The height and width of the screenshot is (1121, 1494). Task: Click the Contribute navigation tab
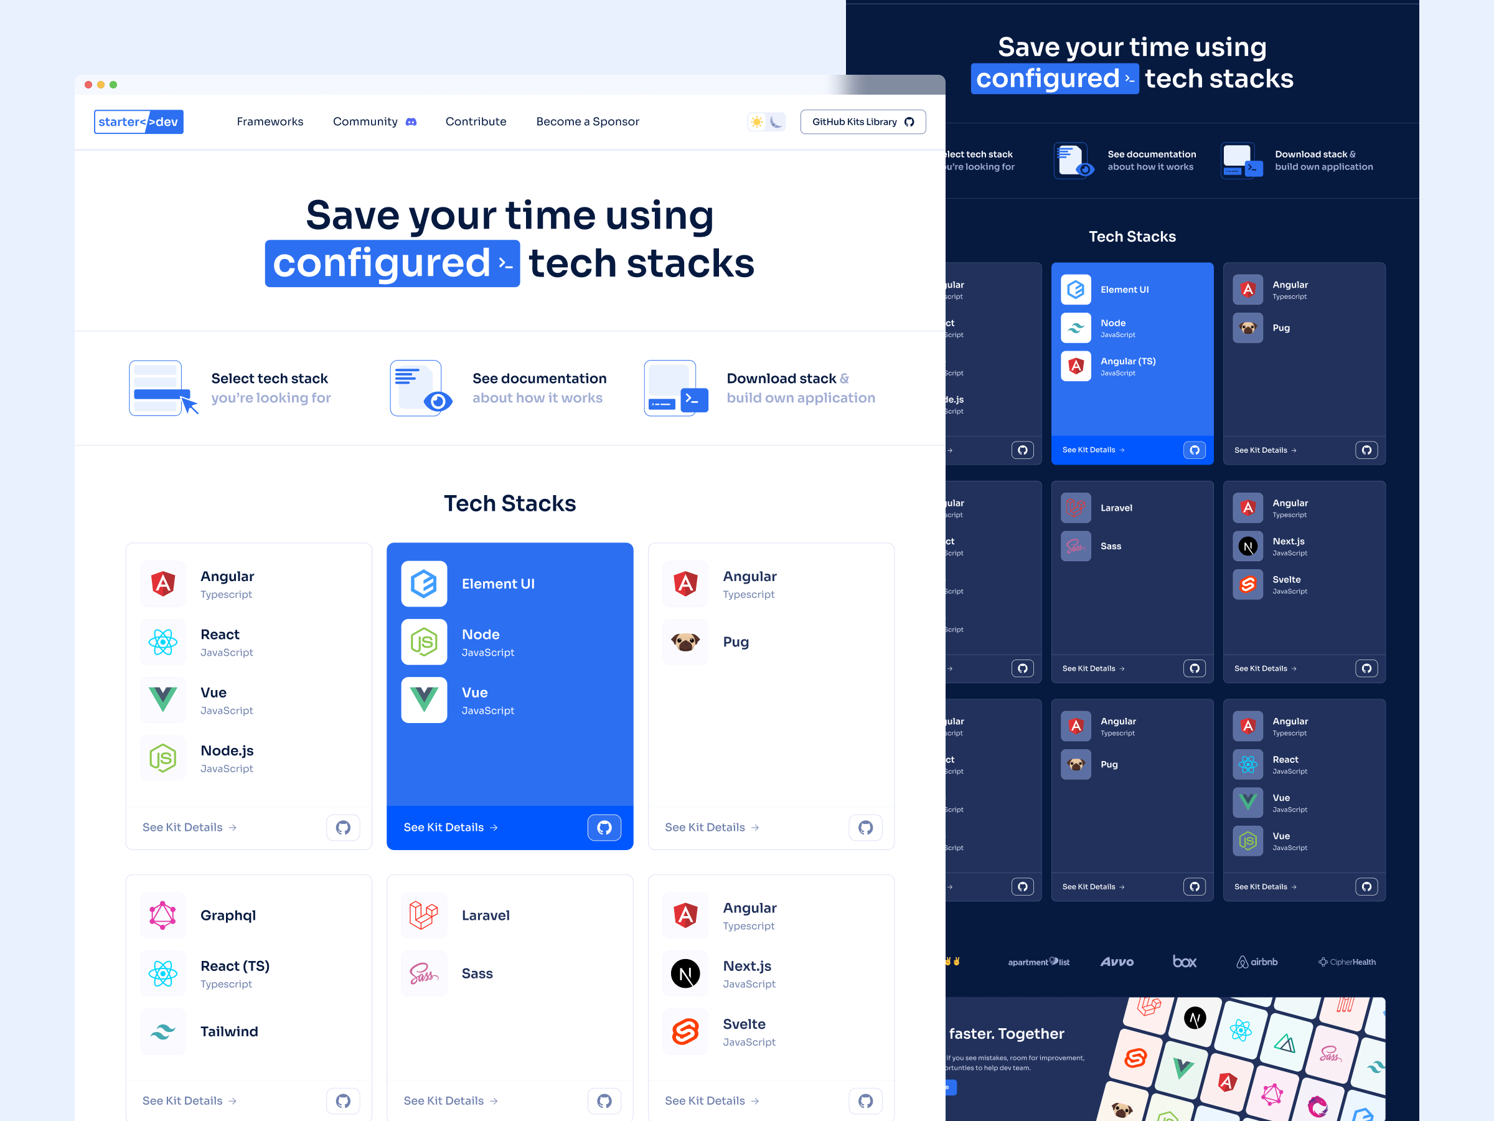(475, 120)
